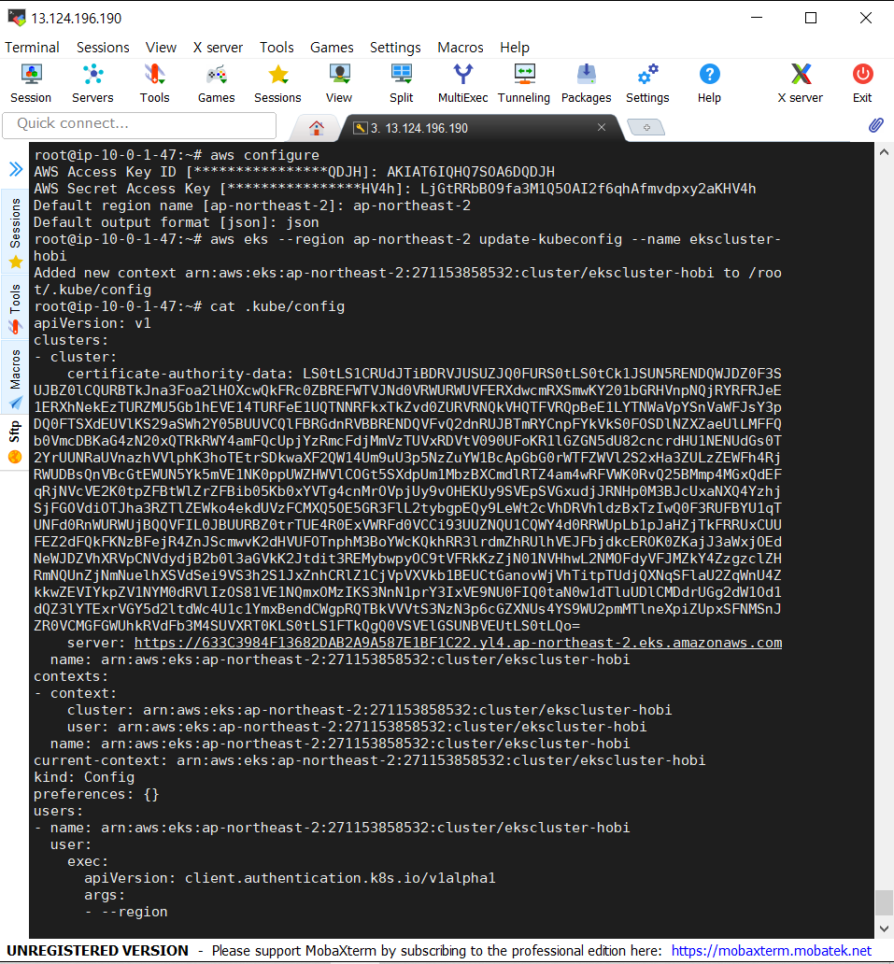Click the Quick connect input field
Screen dimensions: 894x964
click(139, 125)
